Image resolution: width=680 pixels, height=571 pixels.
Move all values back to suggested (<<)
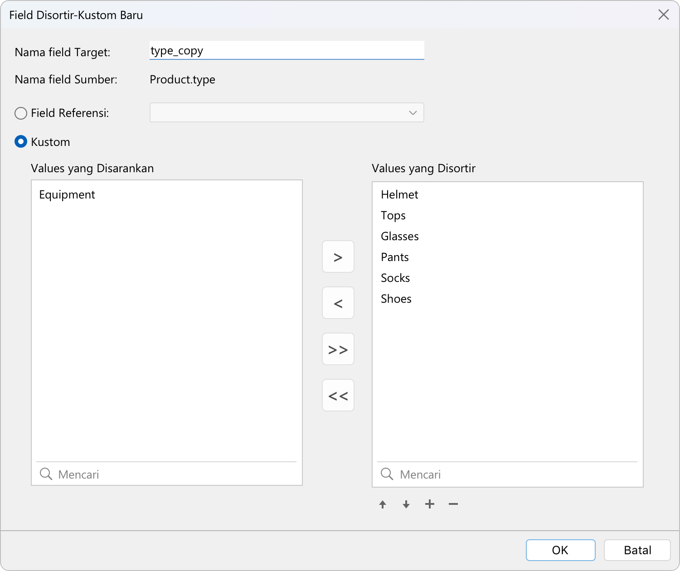pos(338,396)
